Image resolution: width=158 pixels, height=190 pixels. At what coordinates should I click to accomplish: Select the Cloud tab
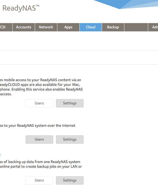pyautogui.click(x=91, y=27)
